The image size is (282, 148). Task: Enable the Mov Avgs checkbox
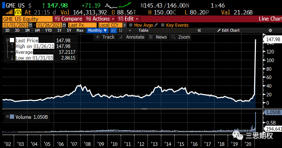pos(130,25)
